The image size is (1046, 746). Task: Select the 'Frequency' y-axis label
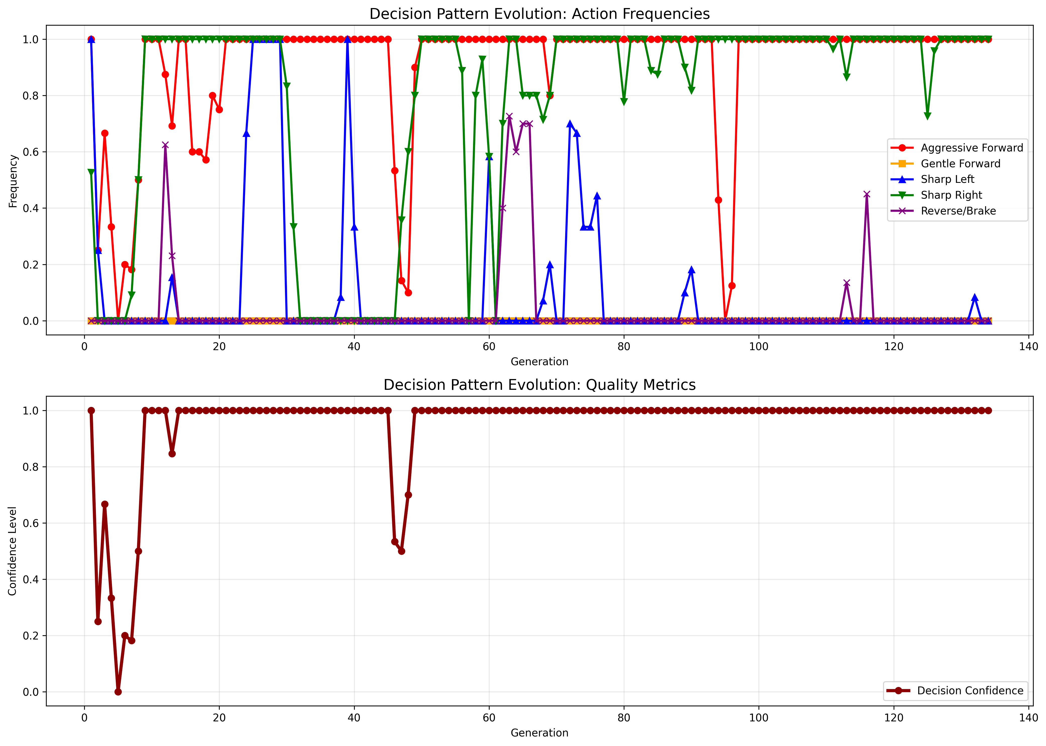click(13, 181)
